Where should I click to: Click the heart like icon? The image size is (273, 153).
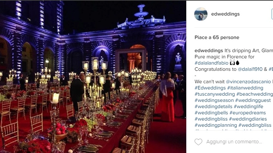coord(198,142)
